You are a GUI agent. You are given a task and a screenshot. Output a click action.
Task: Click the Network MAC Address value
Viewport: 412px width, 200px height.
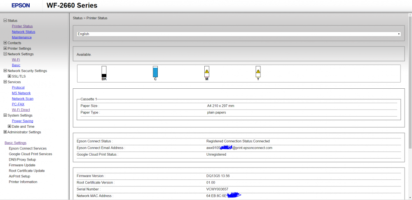[x=224, y=195]
